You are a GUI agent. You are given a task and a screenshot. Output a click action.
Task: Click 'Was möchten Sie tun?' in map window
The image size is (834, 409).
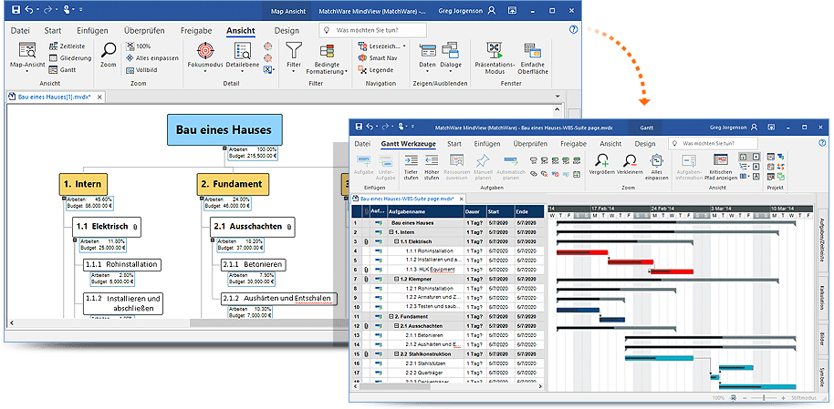coord(373,30)
